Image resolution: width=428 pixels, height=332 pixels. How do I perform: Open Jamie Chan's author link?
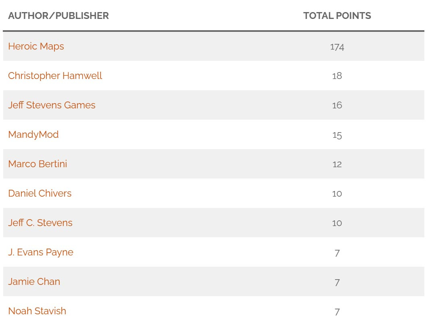click(x=34, y=282)
